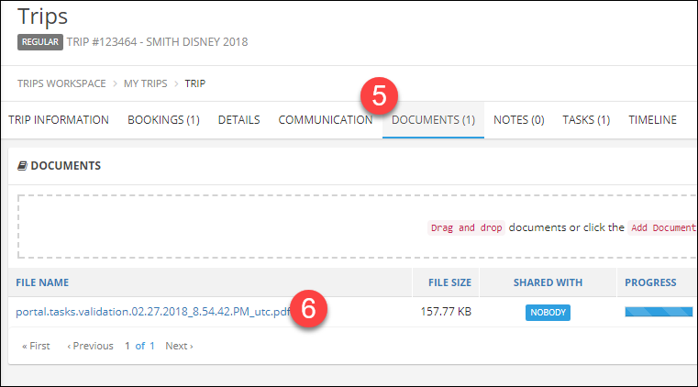Viewport: 698px width, 387px height.
Task: Open the portal.tasks.validation PDF file
Action: pos(152,312)
